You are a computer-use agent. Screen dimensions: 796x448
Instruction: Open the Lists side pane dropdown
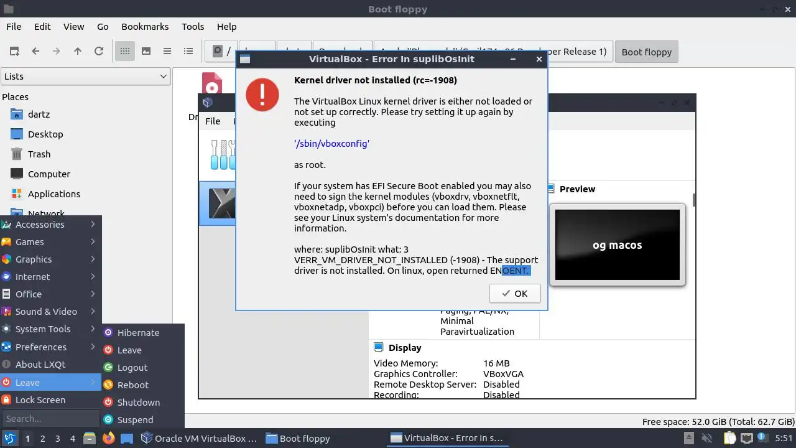(x=85, y=77)
